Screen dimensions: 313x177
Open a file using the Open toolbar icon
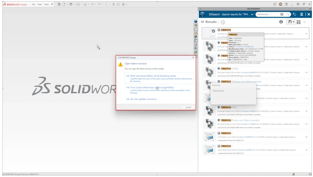71,4
